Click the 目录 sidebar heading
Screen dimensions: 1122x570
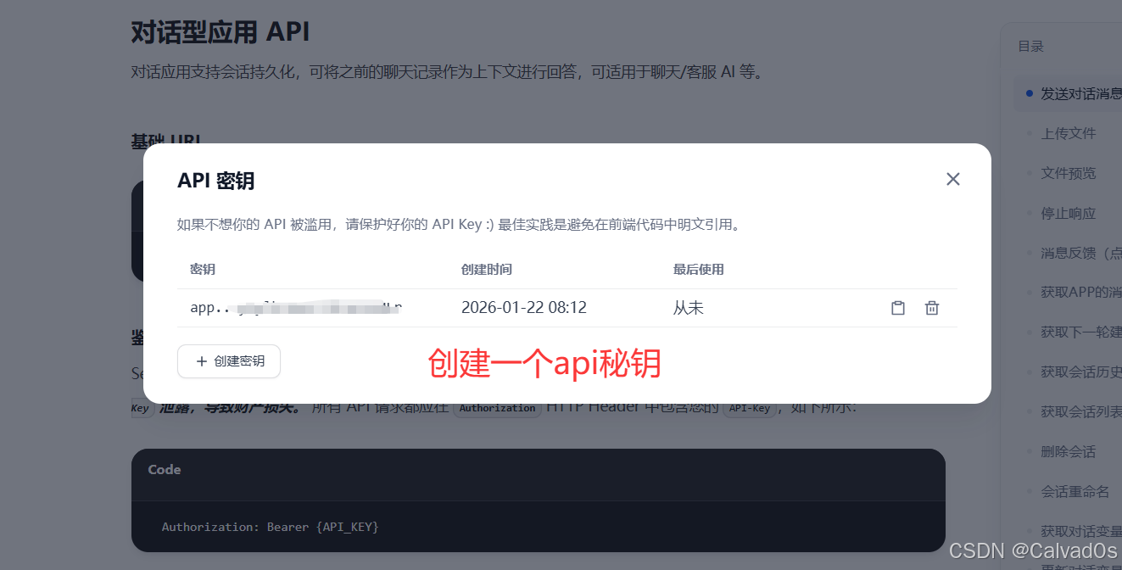pos(1031,47)
